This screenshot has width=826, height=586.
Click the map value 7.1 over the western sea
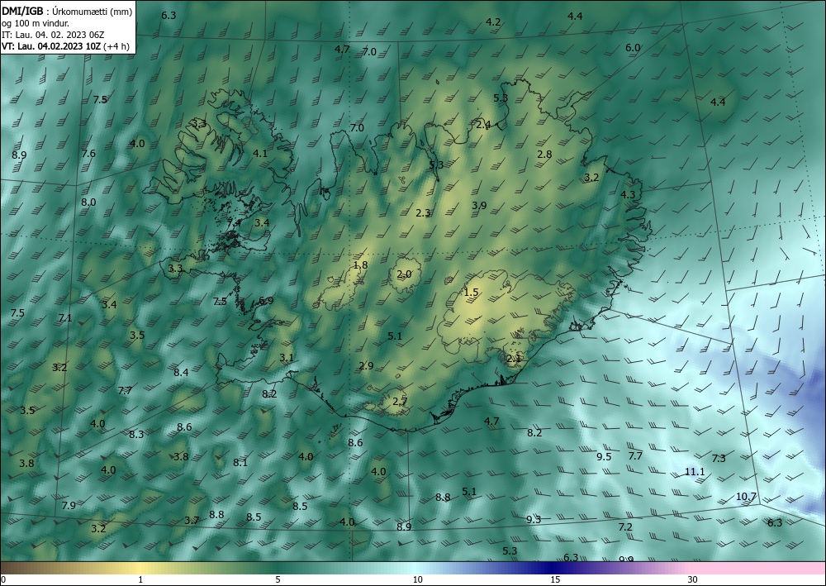coord(64,317)
